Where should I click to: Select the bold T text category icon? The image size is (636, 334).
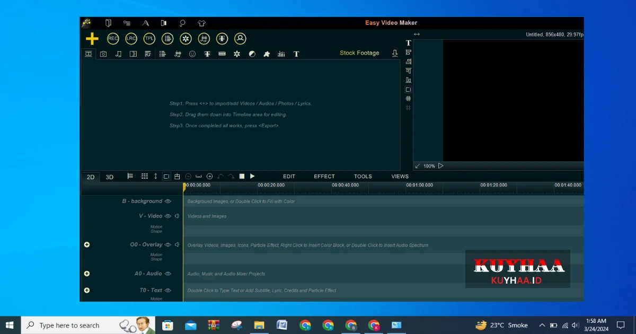pos(296,54)
